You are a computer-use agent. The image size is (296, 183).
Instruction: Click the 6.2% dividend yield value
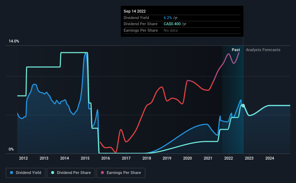pos(168,18)
